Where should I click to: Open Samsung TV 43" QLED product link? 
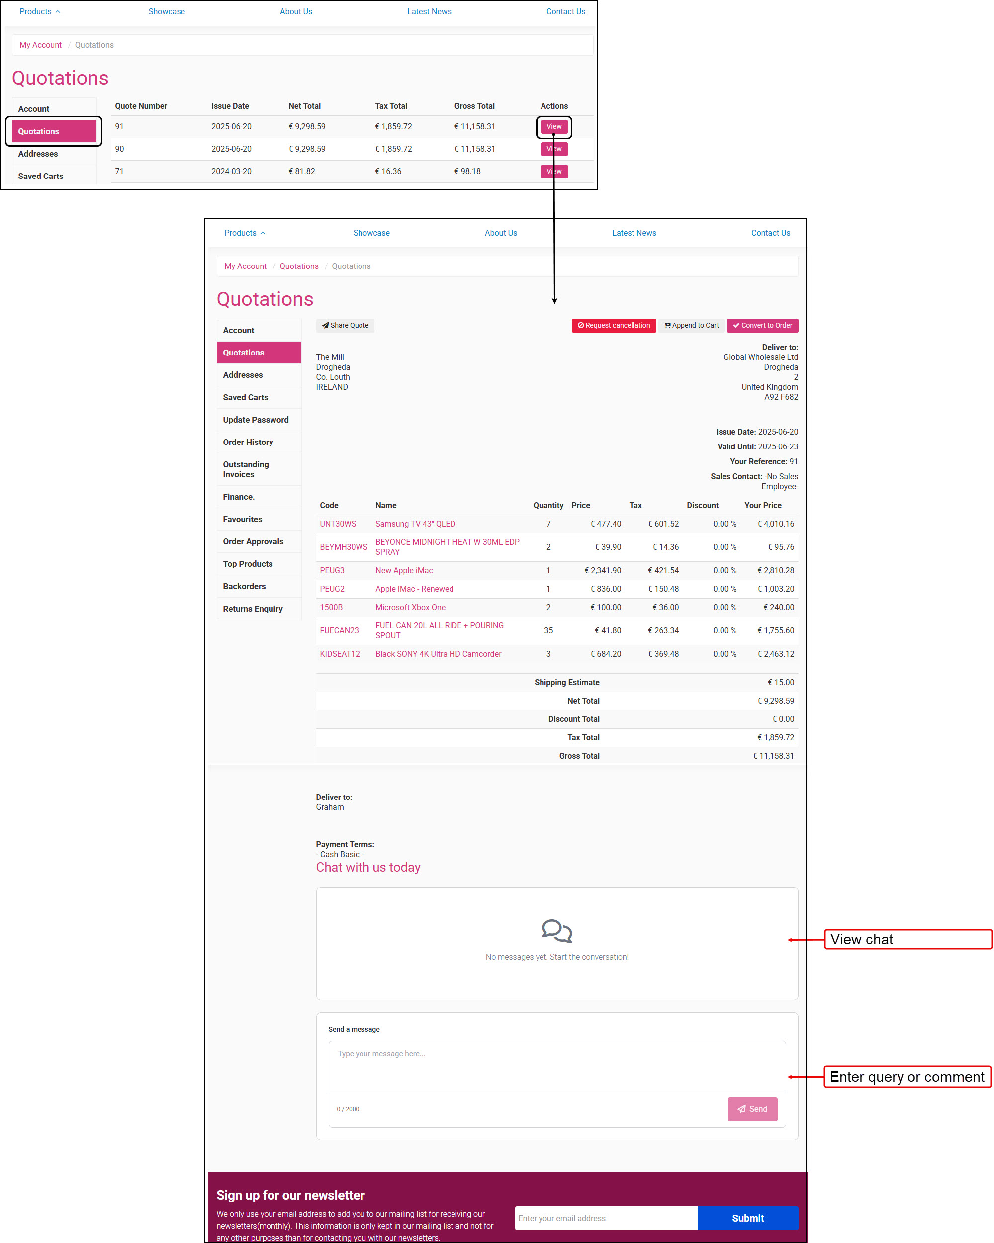415,524
